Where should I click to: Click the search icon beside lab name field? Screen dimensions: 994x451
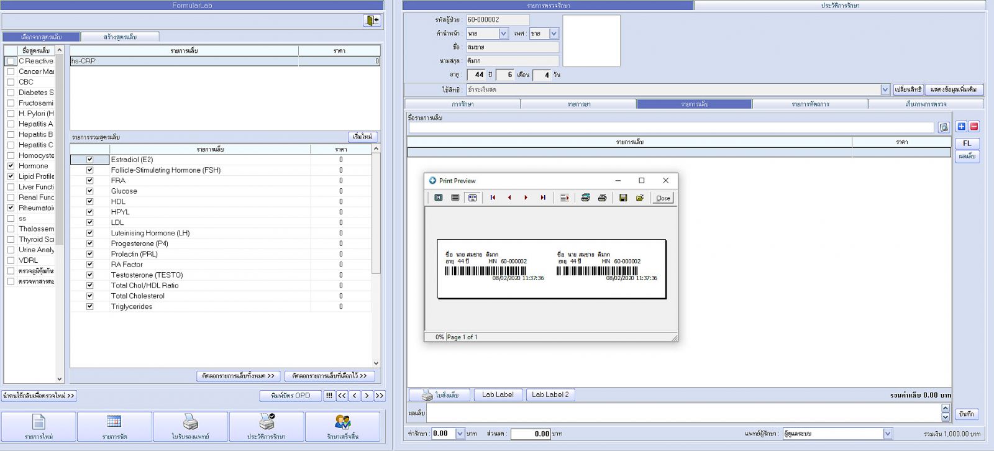pos(944,127)
